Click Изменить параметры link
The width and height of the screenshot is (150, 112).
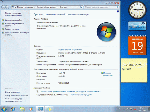(x=108, y=74)
